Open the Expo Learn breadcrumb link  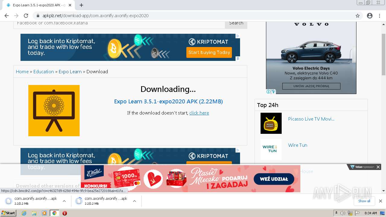(70, 72)
